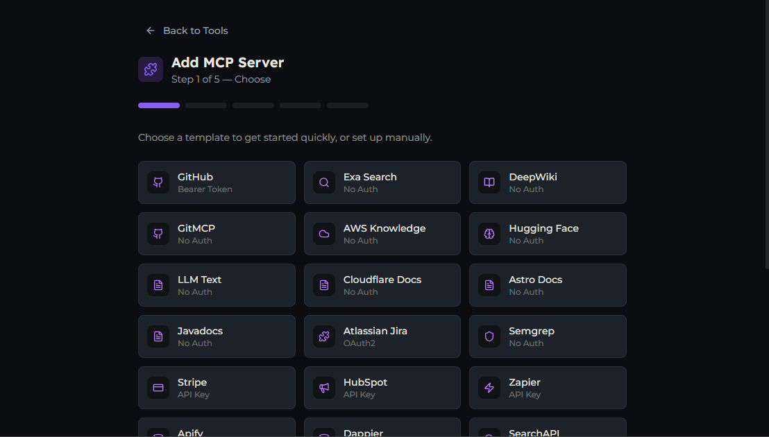Select the AWS Knowledge template title

coord(384,228)
